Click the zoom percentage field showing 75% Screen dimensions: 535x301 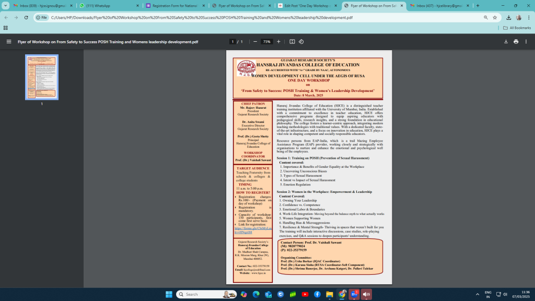point(266,42)
